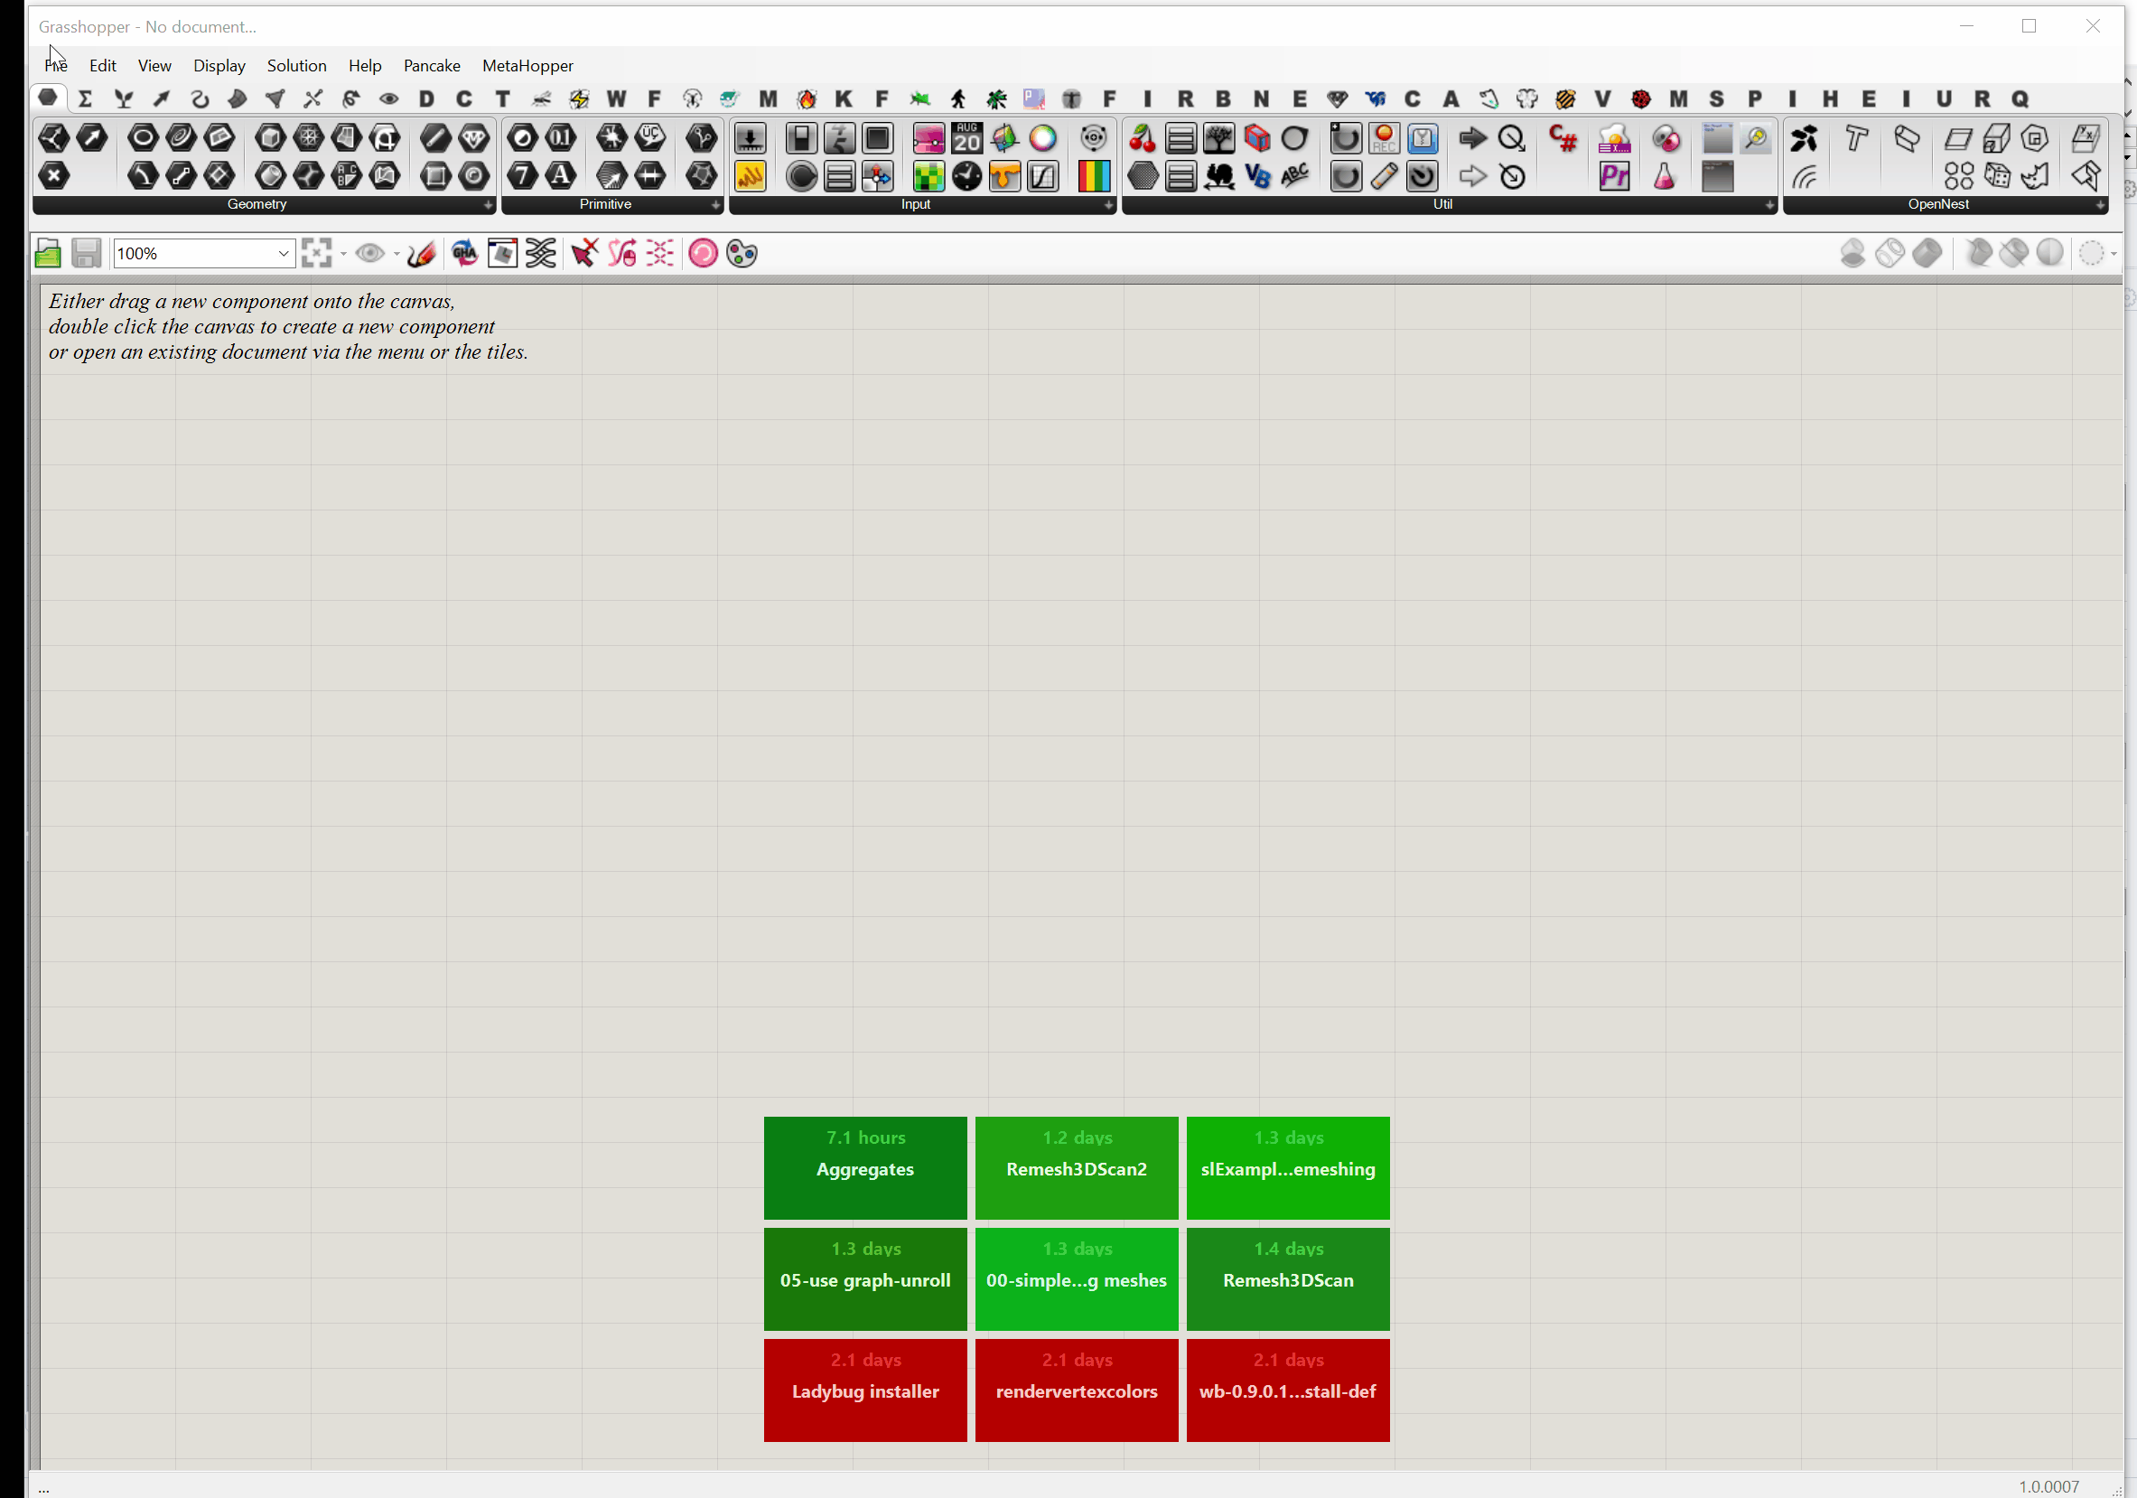Open the Ladybug installer recent tile
Viewport: 2137px width, 1498px height.
click(x=864, y=1390)
